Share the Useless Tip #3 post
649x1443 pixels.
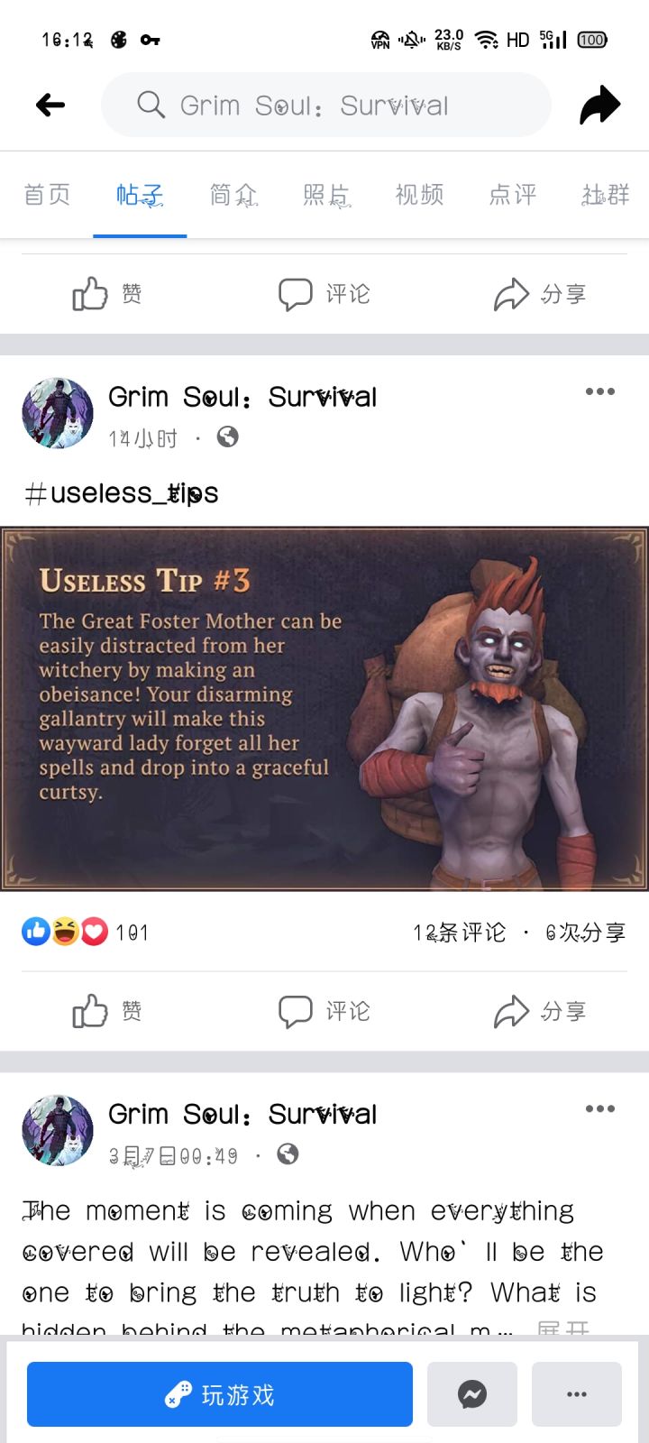[x=541, y=1012]
